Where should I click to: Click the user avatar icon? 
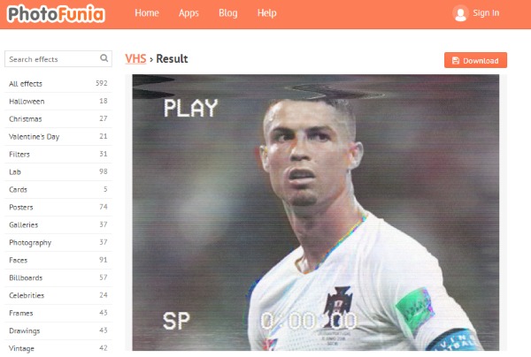tap(460, 13)
